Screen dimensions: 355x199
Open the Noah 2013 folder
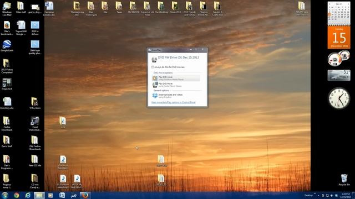175,7
